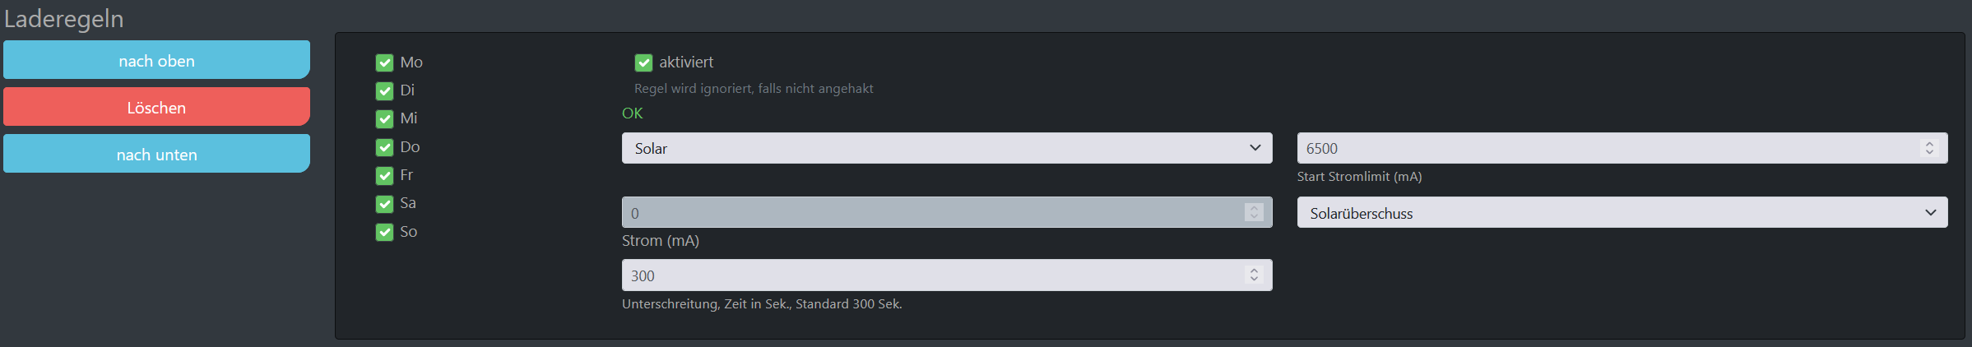
Task: Click the 'nach unten' button
Action: click(x=156, y=154)
